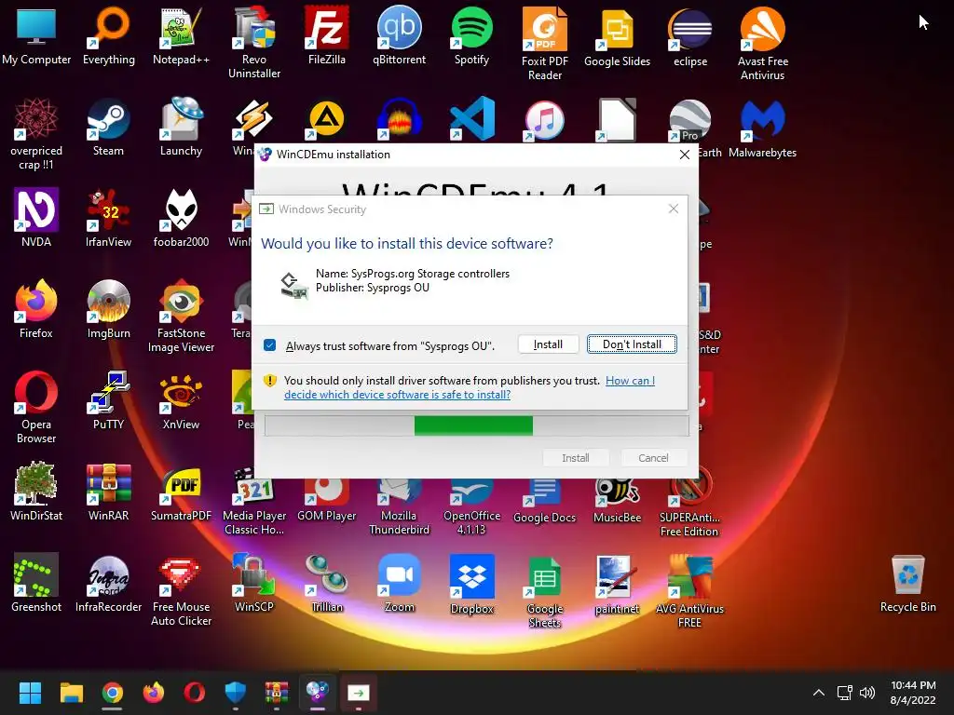Open Google Chrome from the taskbar
954x715 pixels.
click(x=113, y=693)
